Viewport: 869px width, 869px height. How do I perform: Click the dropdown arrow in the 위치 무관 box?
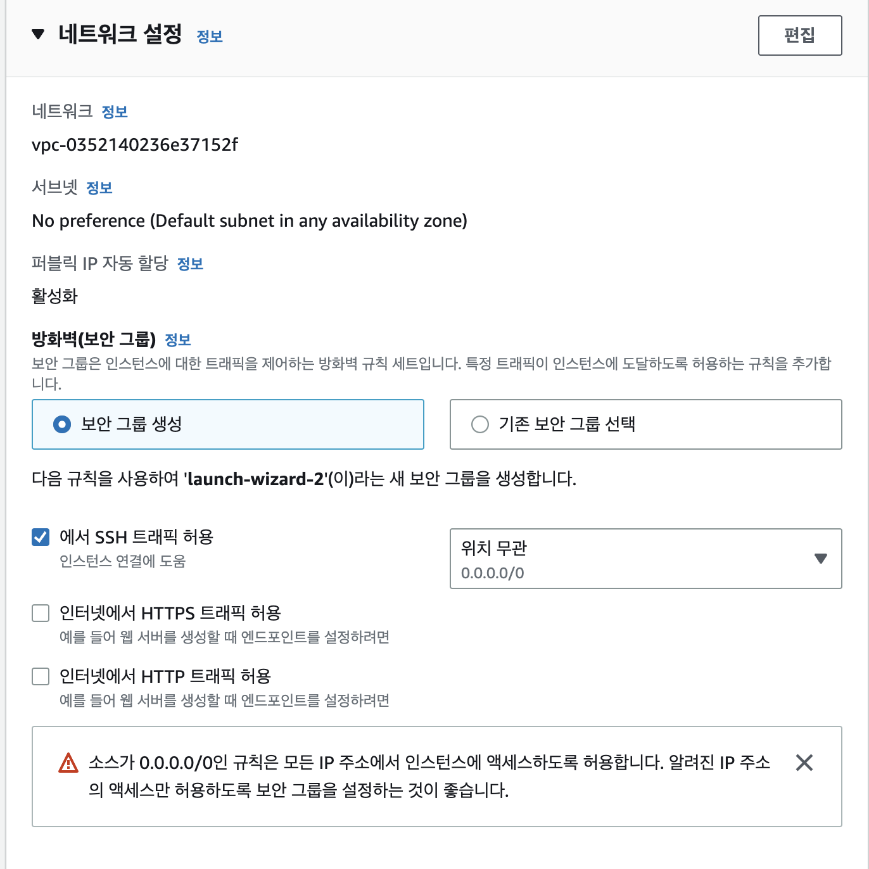(x=821, y=559)
